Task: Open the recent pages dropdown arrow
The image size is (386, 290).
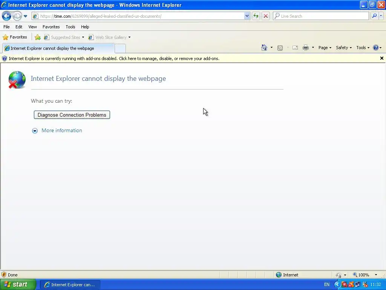Action: 25,16
